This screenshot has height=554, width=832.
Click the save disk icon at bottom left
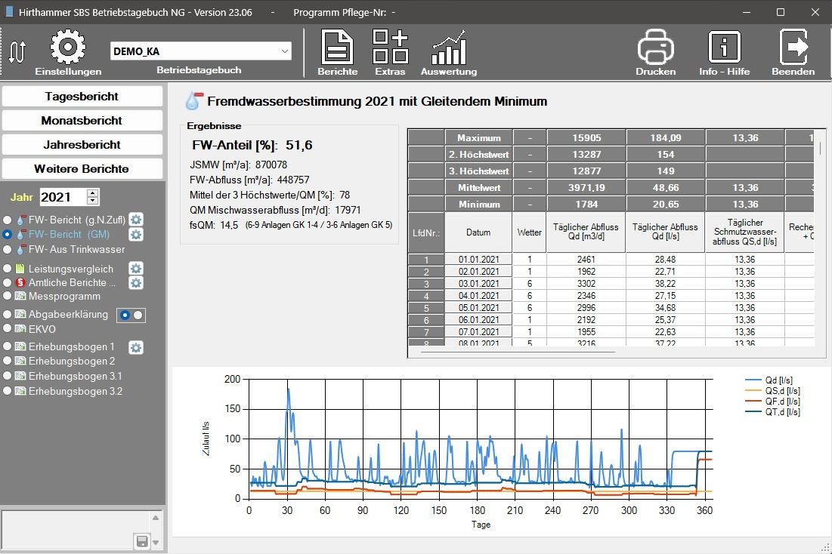point(141,540)
